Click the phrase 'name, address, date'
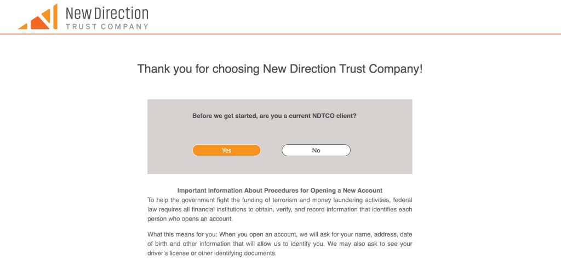This screenshot has width=561, height=266. (x=371, y=234)
